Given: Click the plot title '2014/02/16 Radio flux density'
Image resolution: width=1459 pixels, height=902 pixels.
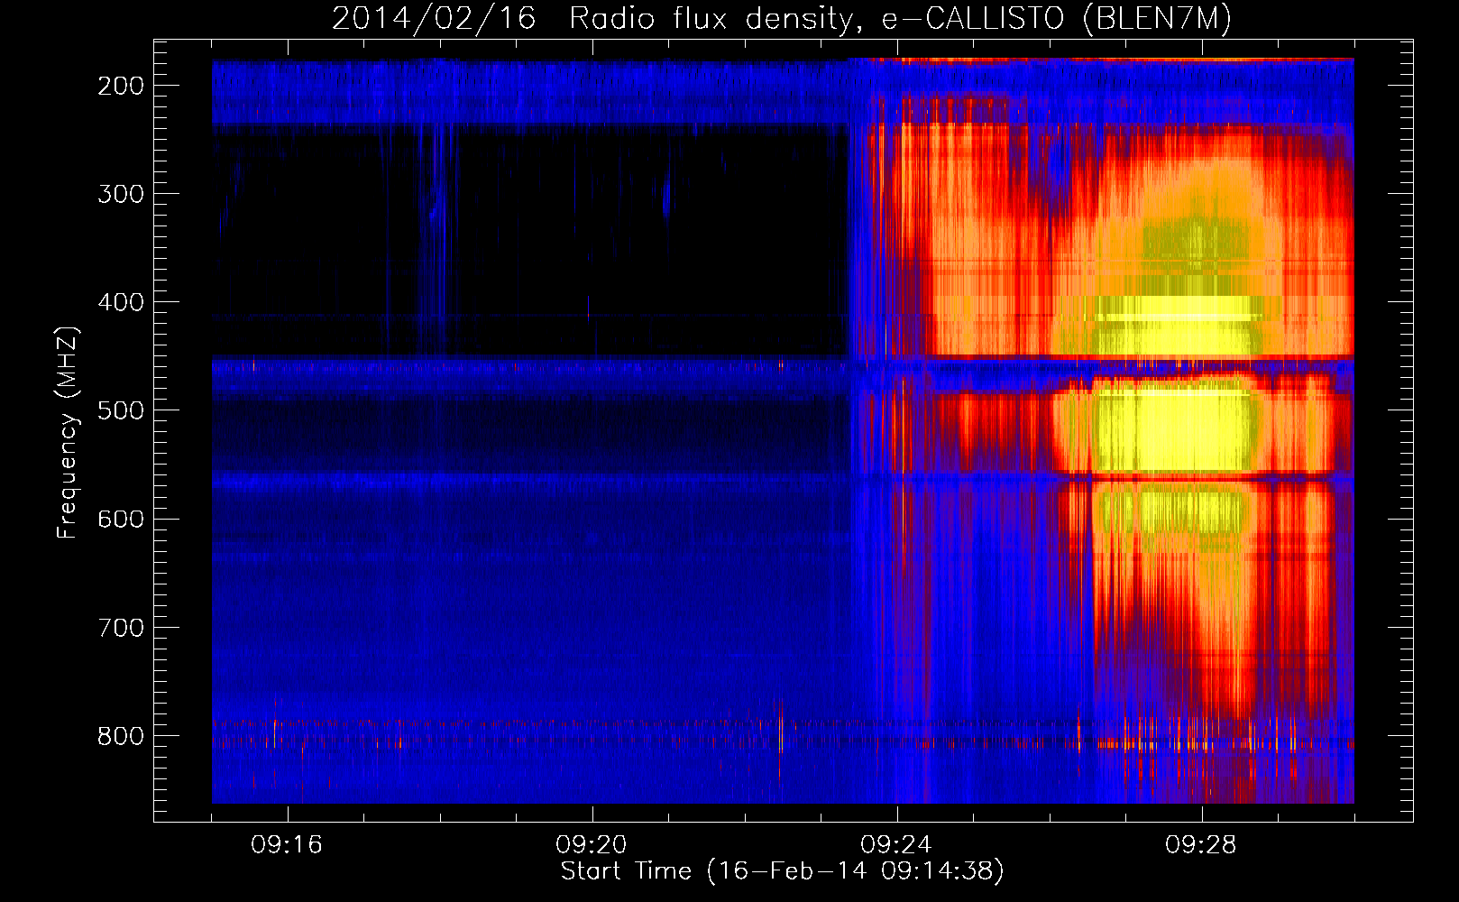Looking at the screenshot, I should 781,18.
